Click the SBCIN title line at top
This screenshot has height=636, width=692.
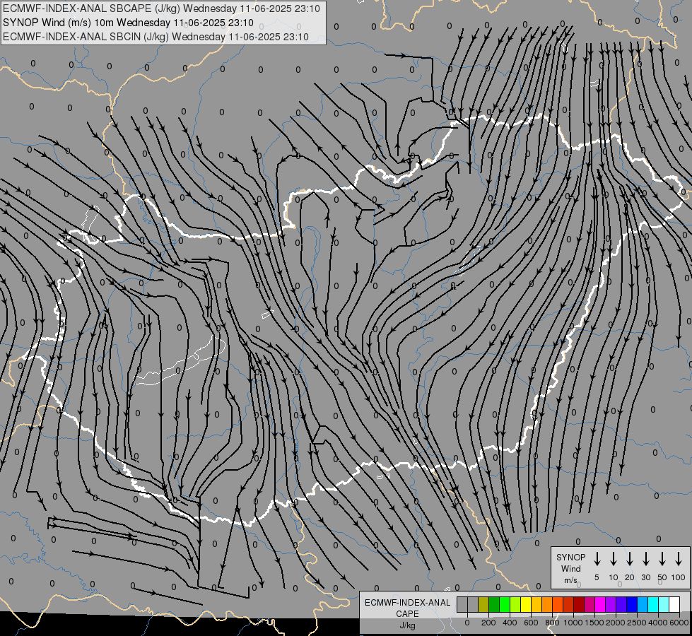pos(156,37)
